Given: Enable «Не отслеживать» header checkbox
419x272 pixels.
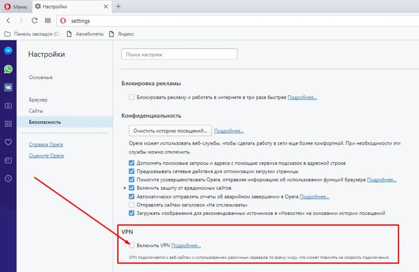Looking at the screenshot, I should coord(131,205).
